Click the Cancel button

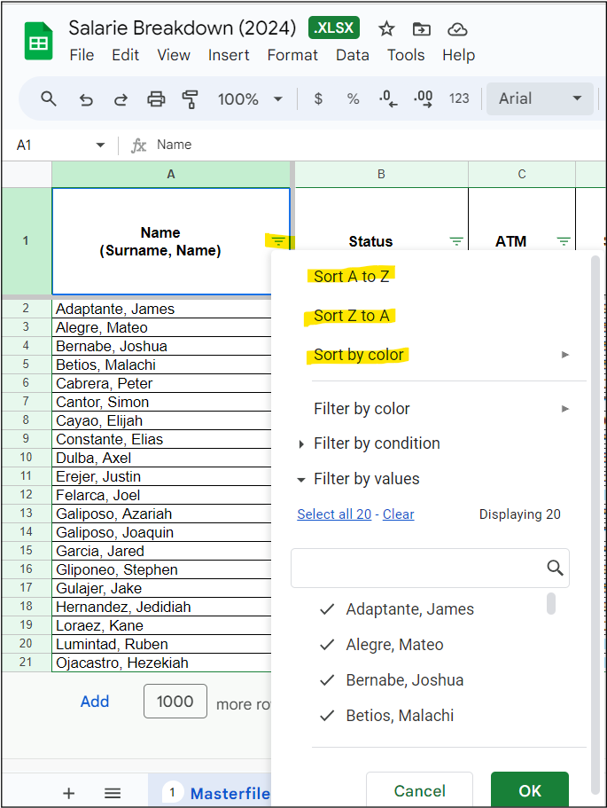[420, 790]
